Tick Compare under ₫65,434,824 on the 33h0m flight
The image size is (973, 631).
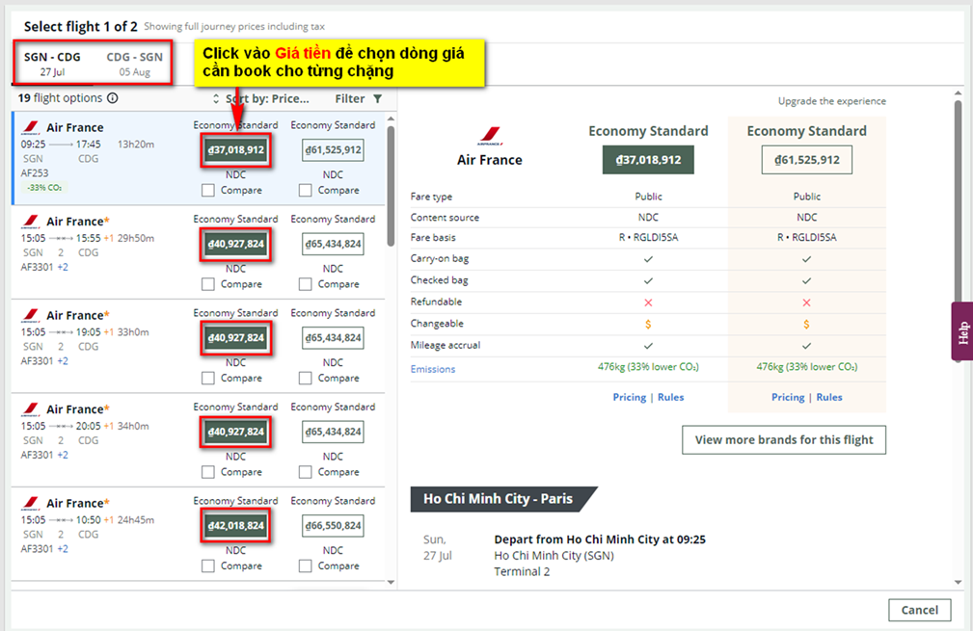coord(306,378)
